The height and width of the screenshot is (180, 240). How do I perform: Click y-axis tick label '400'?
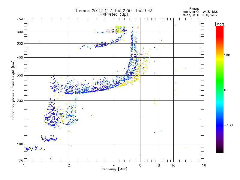(20, 58)
